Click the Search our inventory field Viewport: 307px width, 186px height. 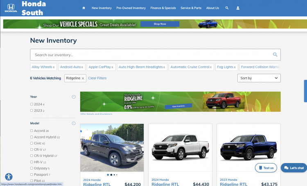pyautogui.click(x=155, y=54)
